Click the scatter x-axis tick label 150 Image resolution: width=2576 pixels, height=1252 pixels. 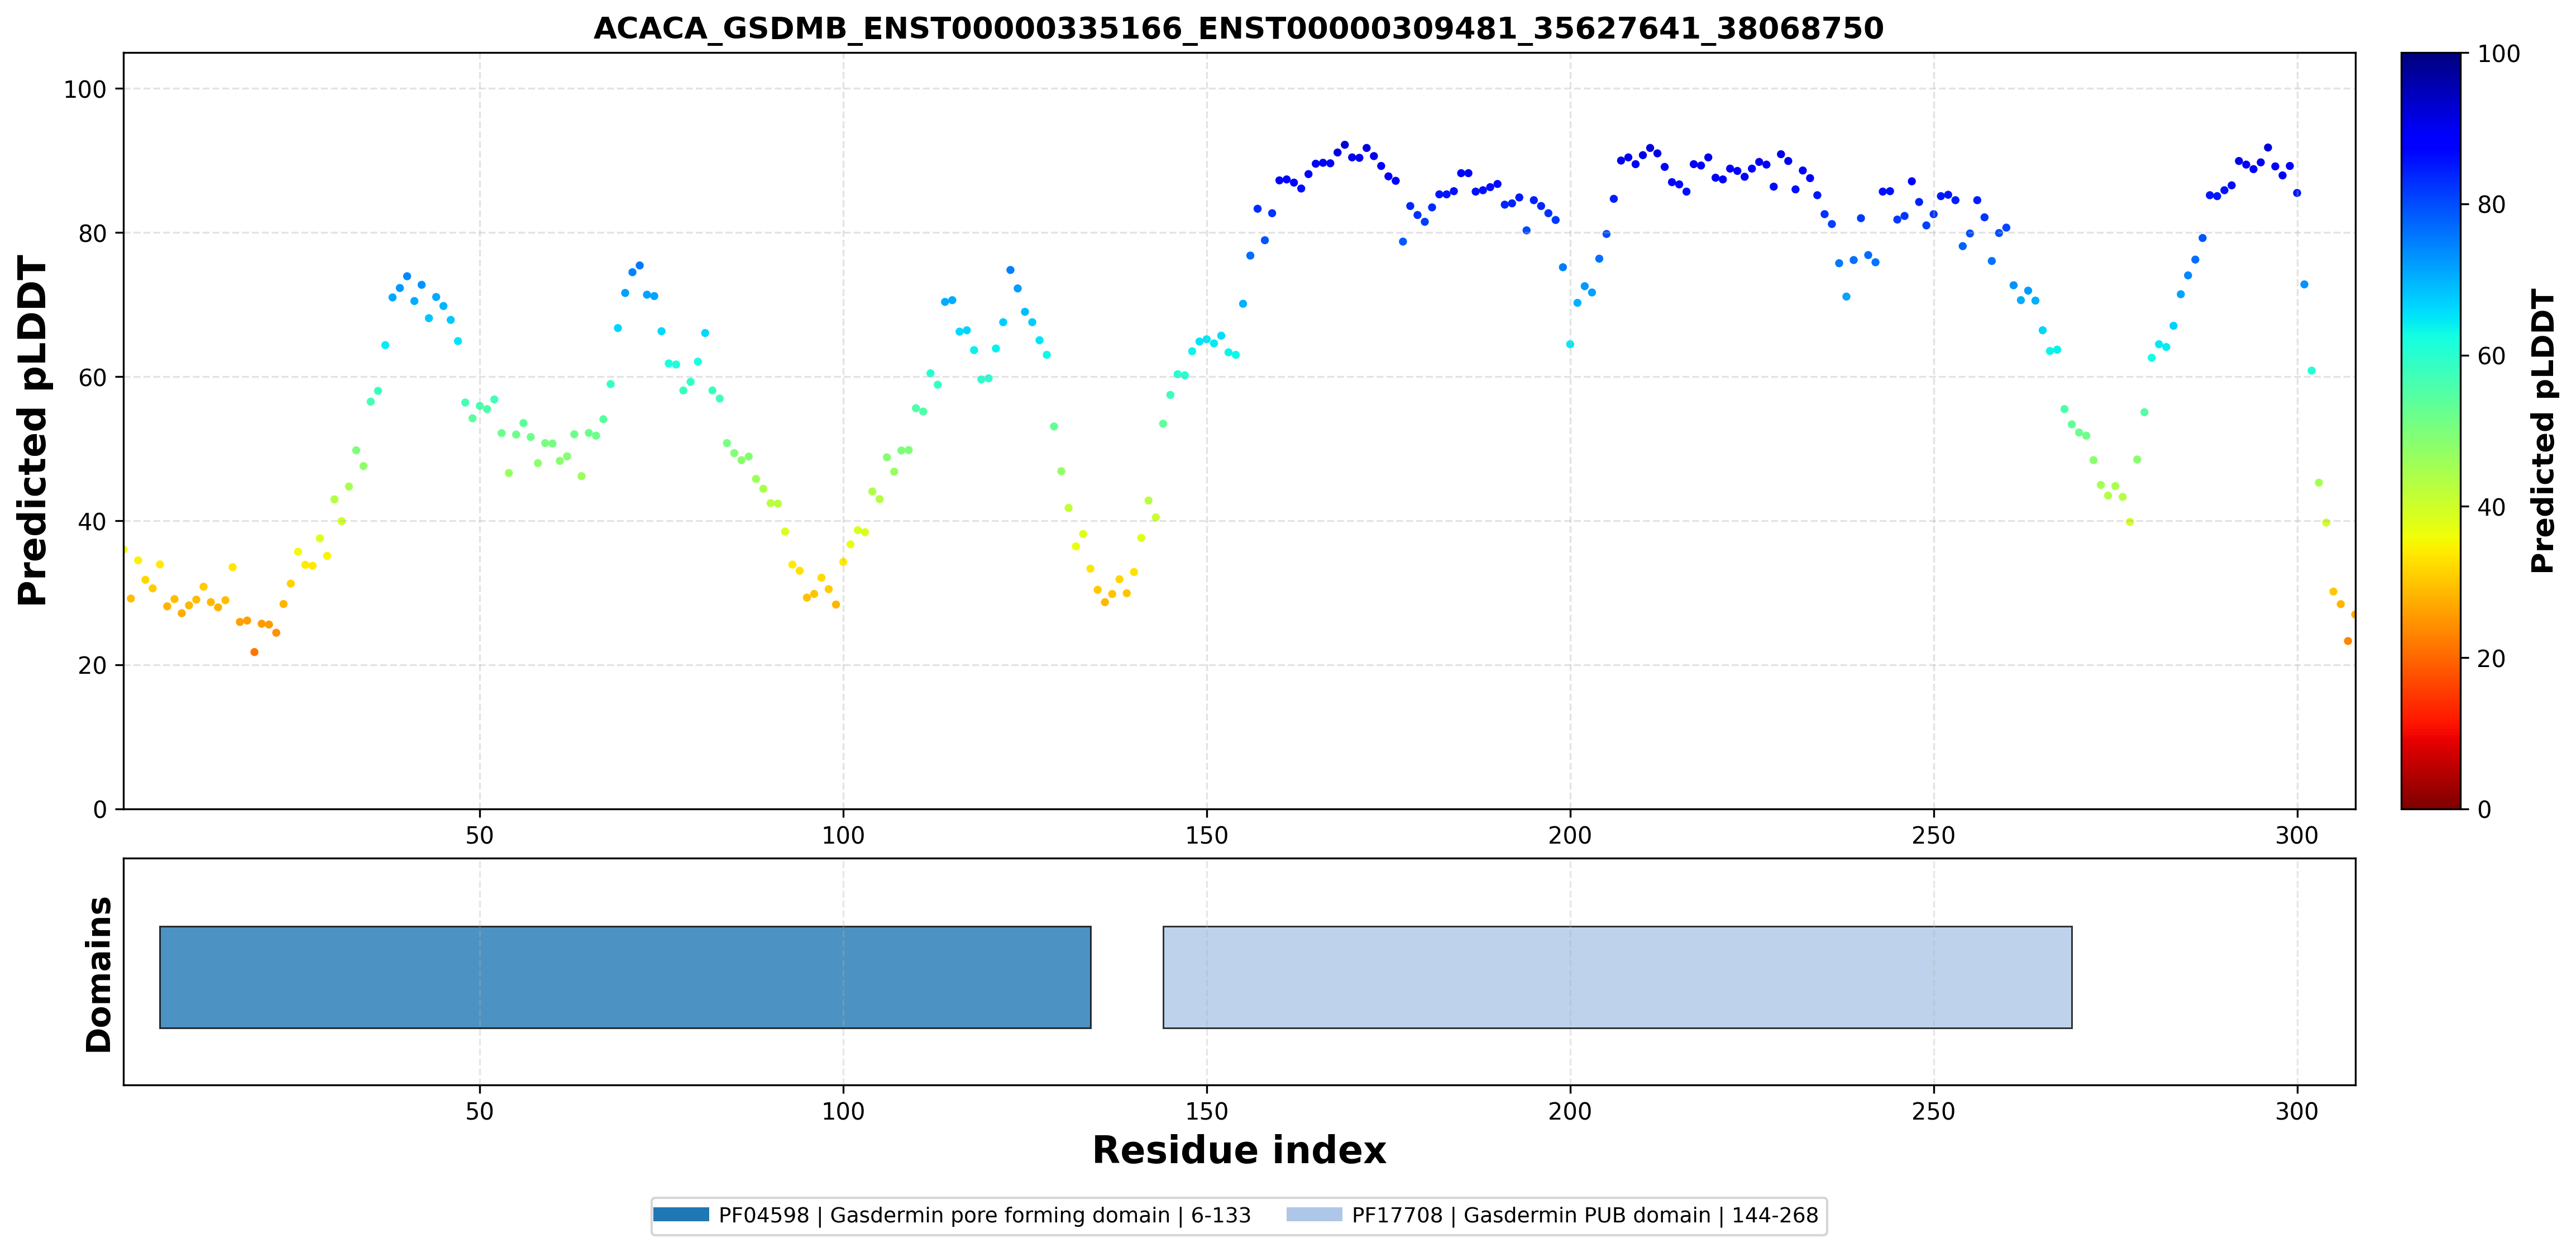pyautogui.click(x=1206, y=835)
